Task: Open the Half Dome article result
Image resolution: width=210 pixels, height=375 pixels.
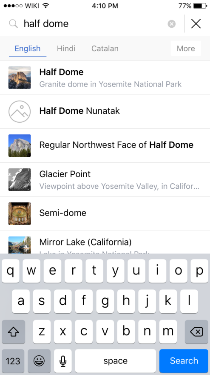Action: [105, 78]
